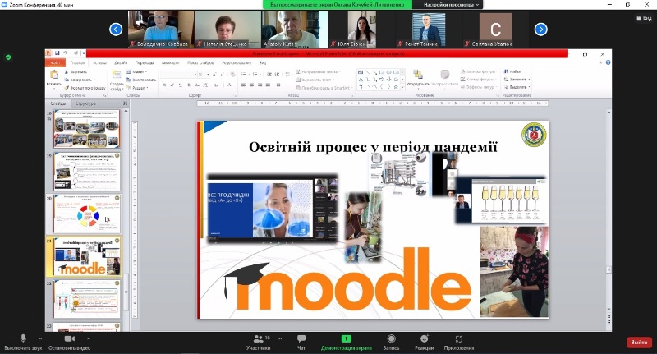
Task: Open the Reactions menu
Action: [x=424, y=342]
